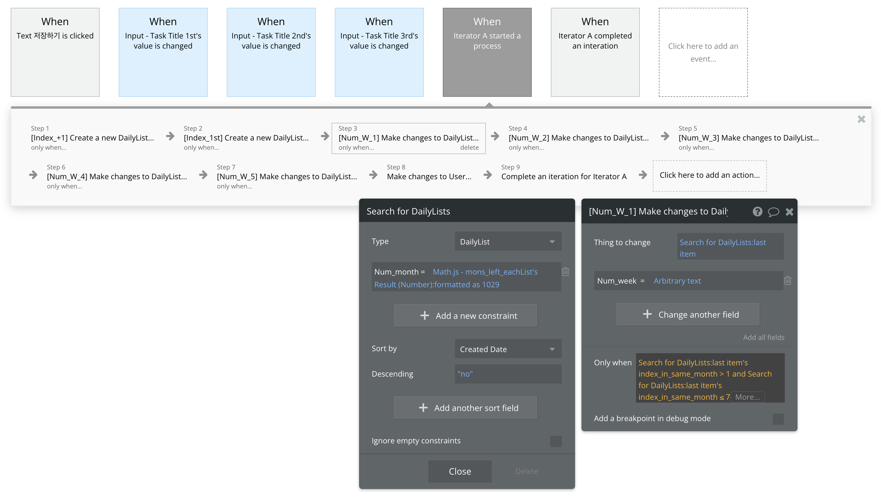
Task: Click the Descending "no" input field
Action: coord(508,374)
